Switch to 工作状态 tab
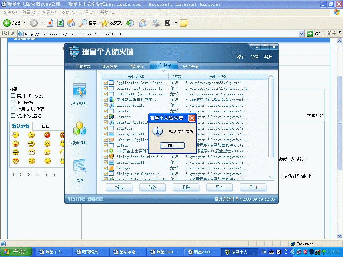 [82, 67]
